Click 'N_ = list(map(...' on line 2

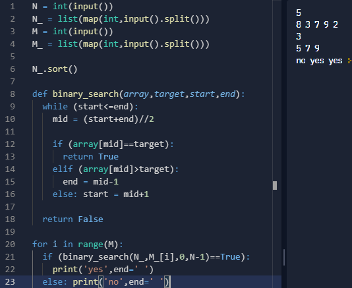point(121,19)
